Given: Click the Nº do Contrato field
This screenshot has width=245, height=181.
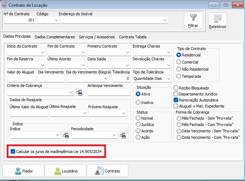Looking at the screenshot, I should [19, 21].
